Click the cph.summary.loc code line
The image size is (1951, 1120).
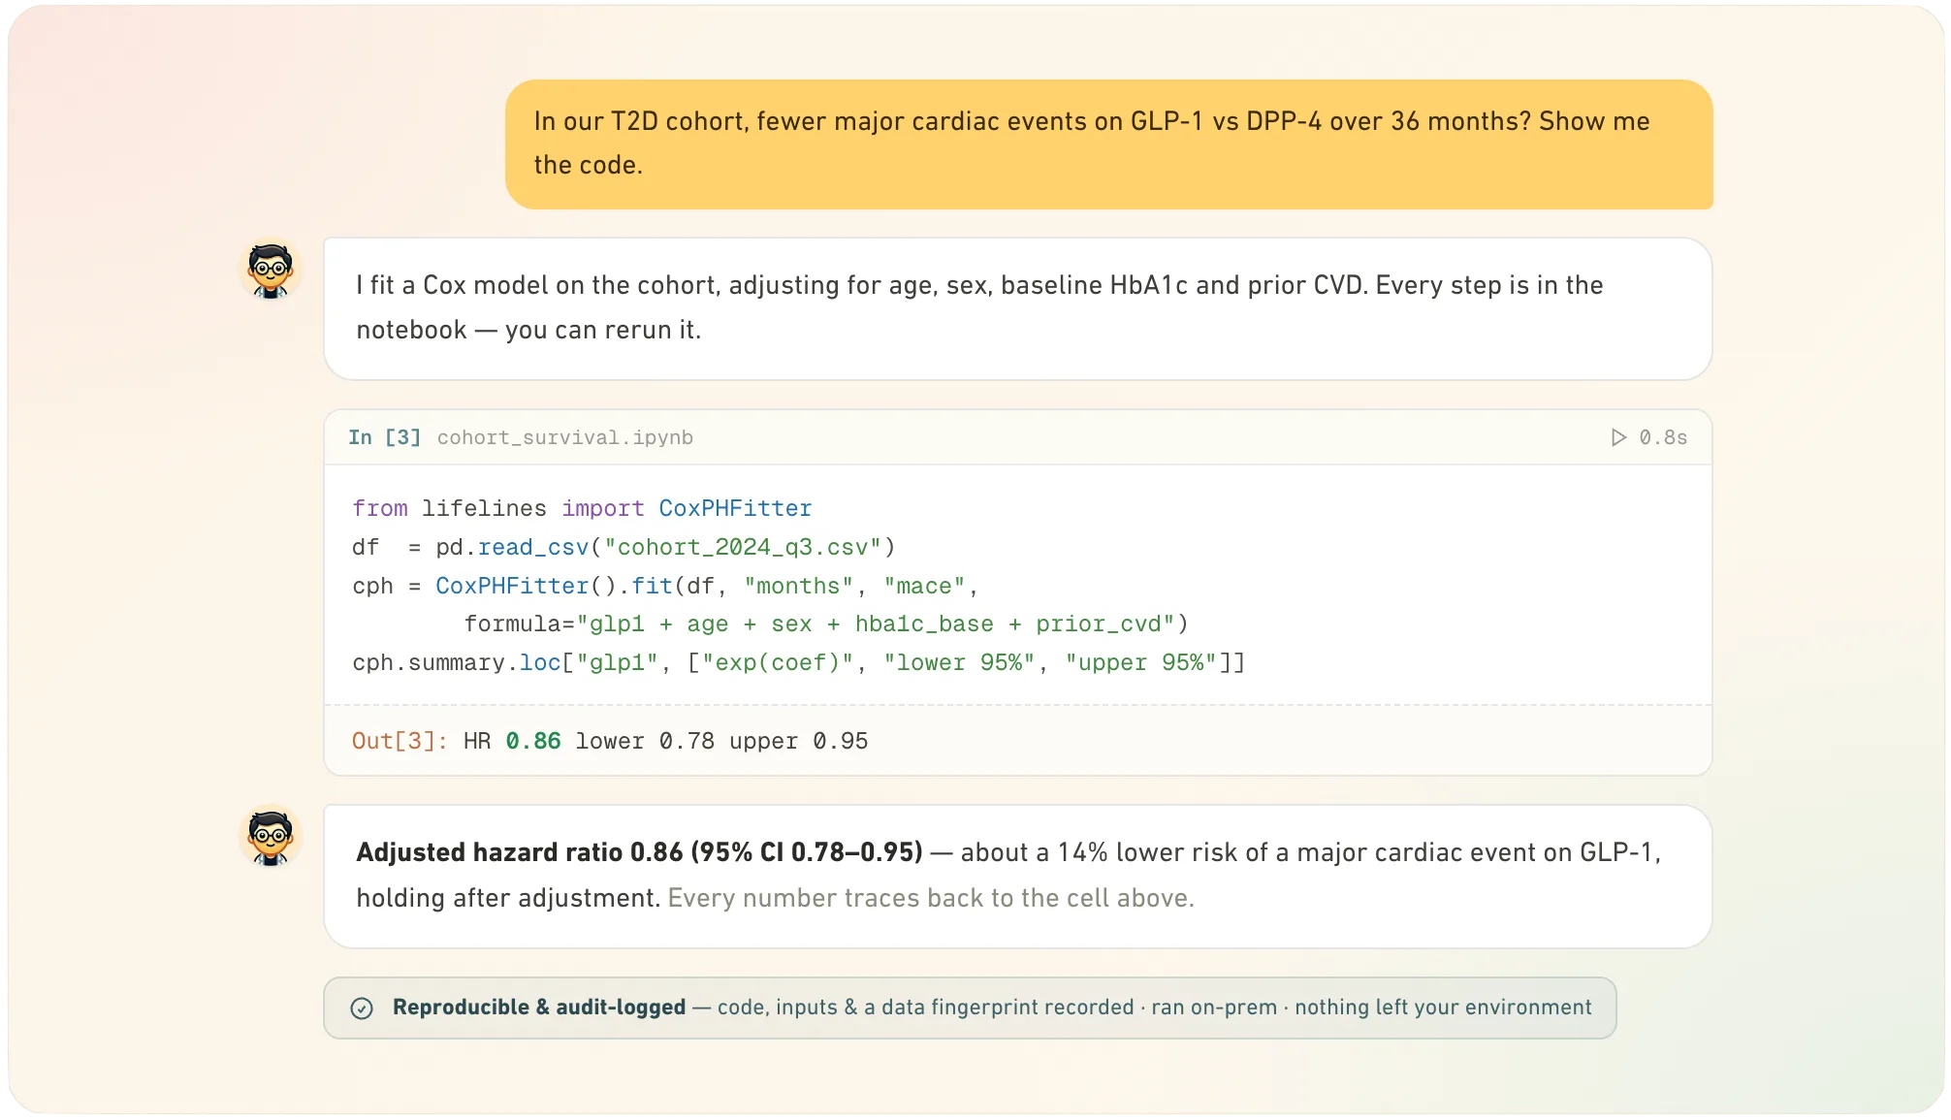[799, 662]
